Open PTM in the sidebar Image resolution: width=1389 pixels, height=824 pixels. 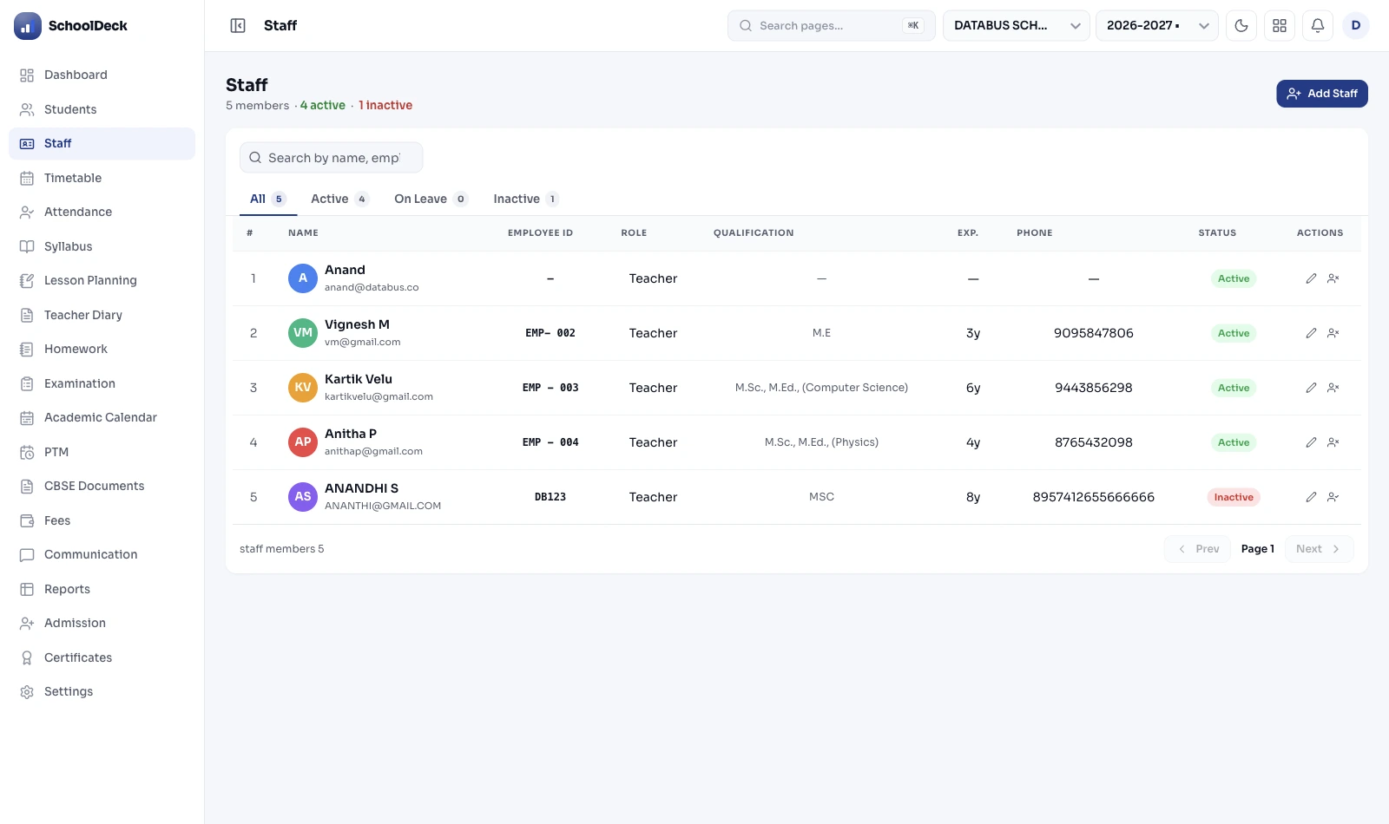pos(102,452)
